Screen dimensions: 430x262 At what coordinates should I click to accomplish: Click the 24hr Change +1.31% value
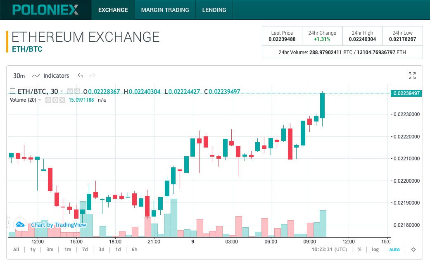click(322, 39)
